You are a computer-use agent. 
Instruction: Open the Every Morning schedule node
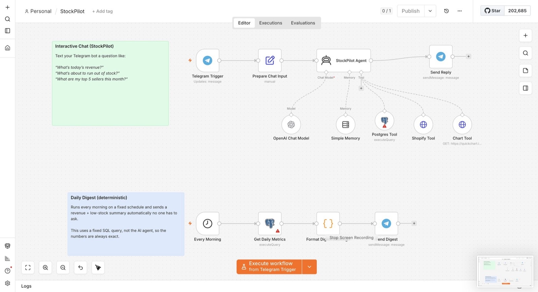coord(207,223)
